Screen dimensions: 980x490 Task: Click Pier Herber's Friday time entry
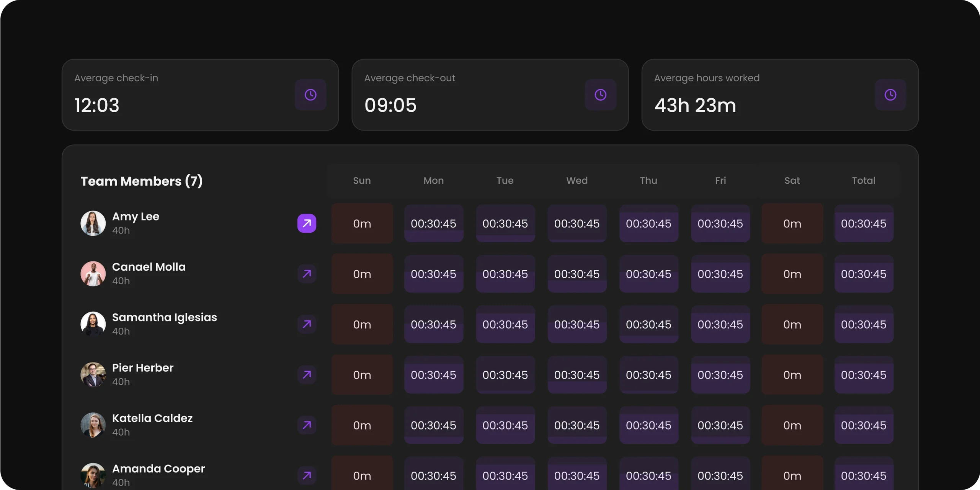tap(720, 375)
